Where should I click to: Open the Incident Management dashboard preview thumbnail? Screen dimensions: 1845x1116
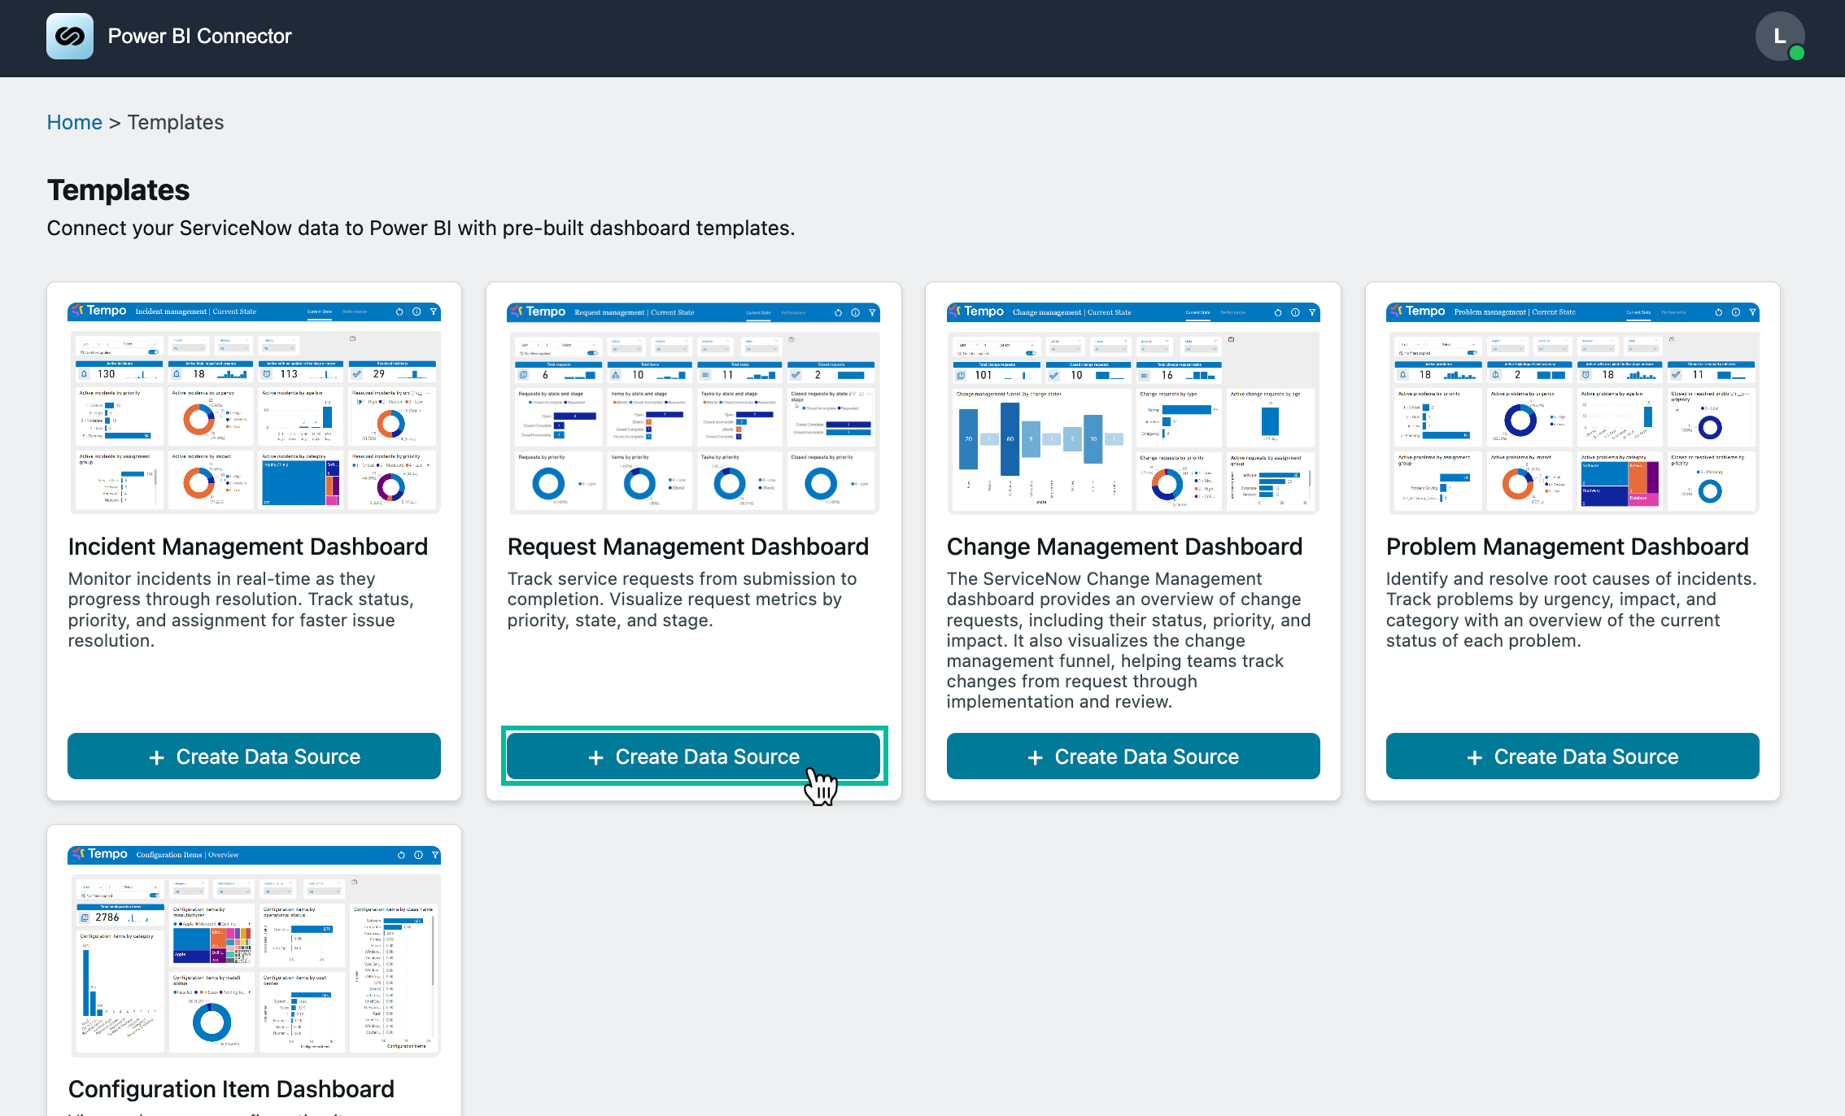pyautogui.click(x=254, y=408)
